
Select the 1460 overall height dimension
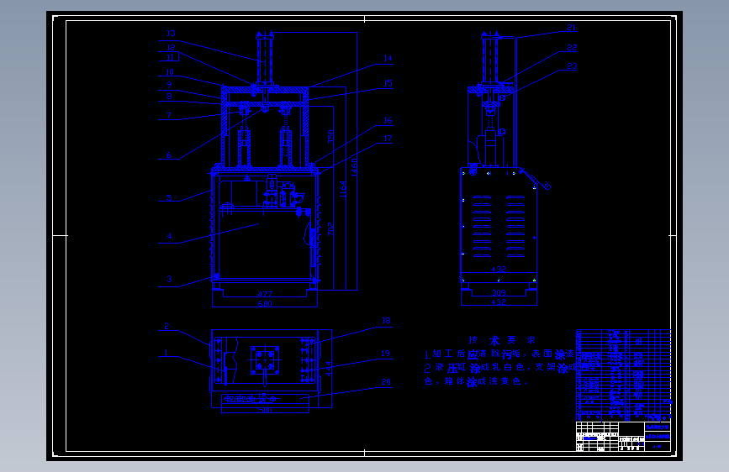tap(354, 167)
